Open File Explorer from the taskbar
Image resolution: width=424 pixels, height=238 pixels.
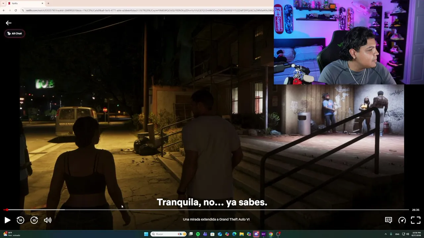(241, 234)
